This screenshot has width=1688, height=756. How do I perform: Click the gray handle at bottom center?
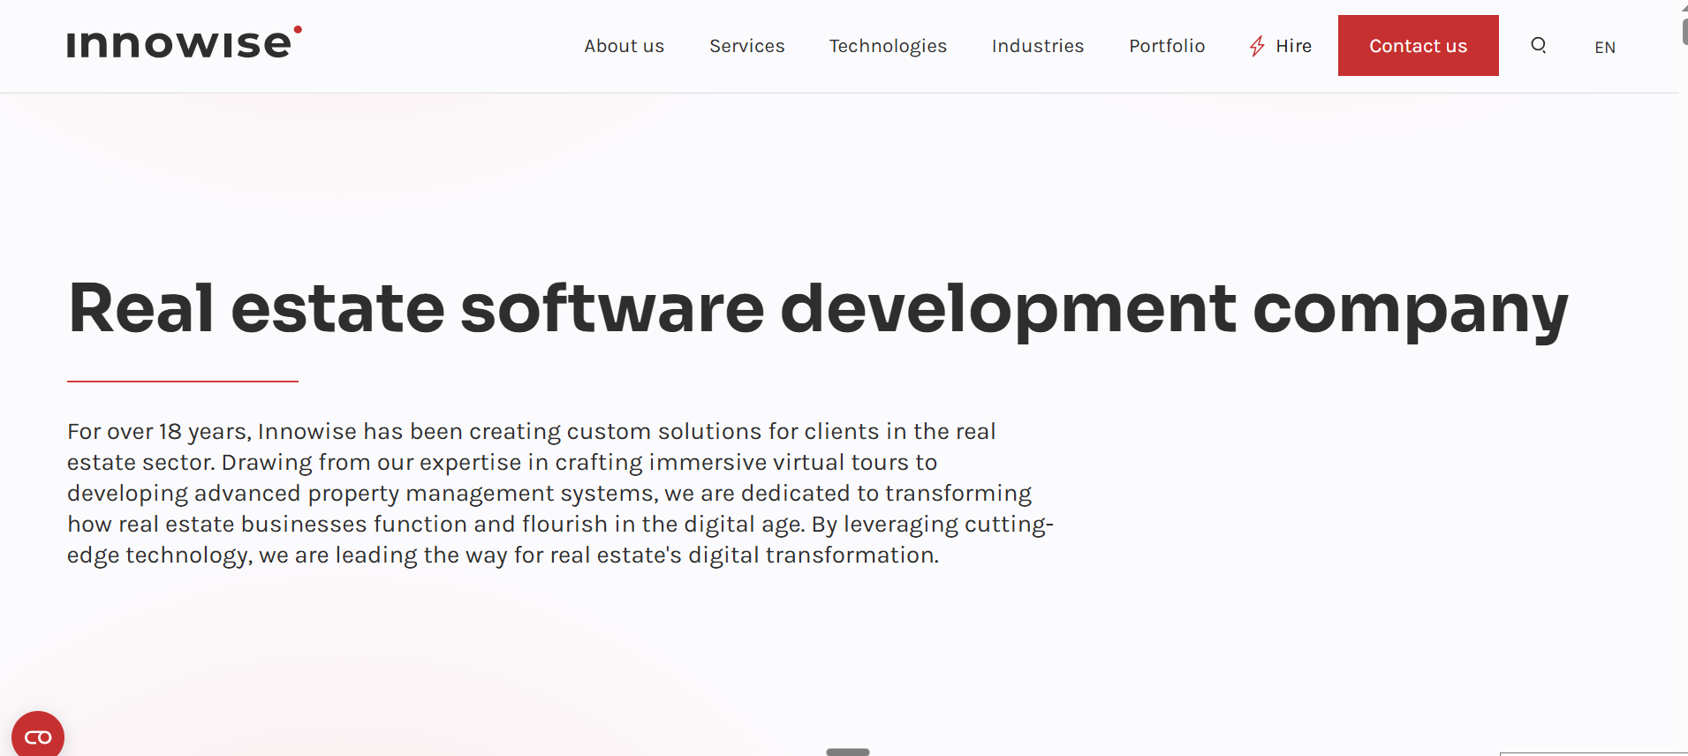[x=847, y=752]
